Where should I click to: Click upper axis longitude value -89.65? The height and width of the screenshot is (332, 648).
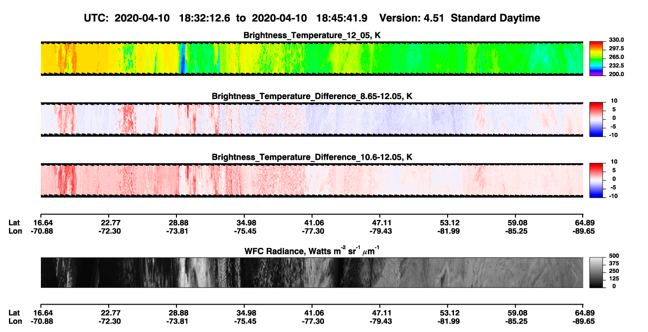click(583, 231)
